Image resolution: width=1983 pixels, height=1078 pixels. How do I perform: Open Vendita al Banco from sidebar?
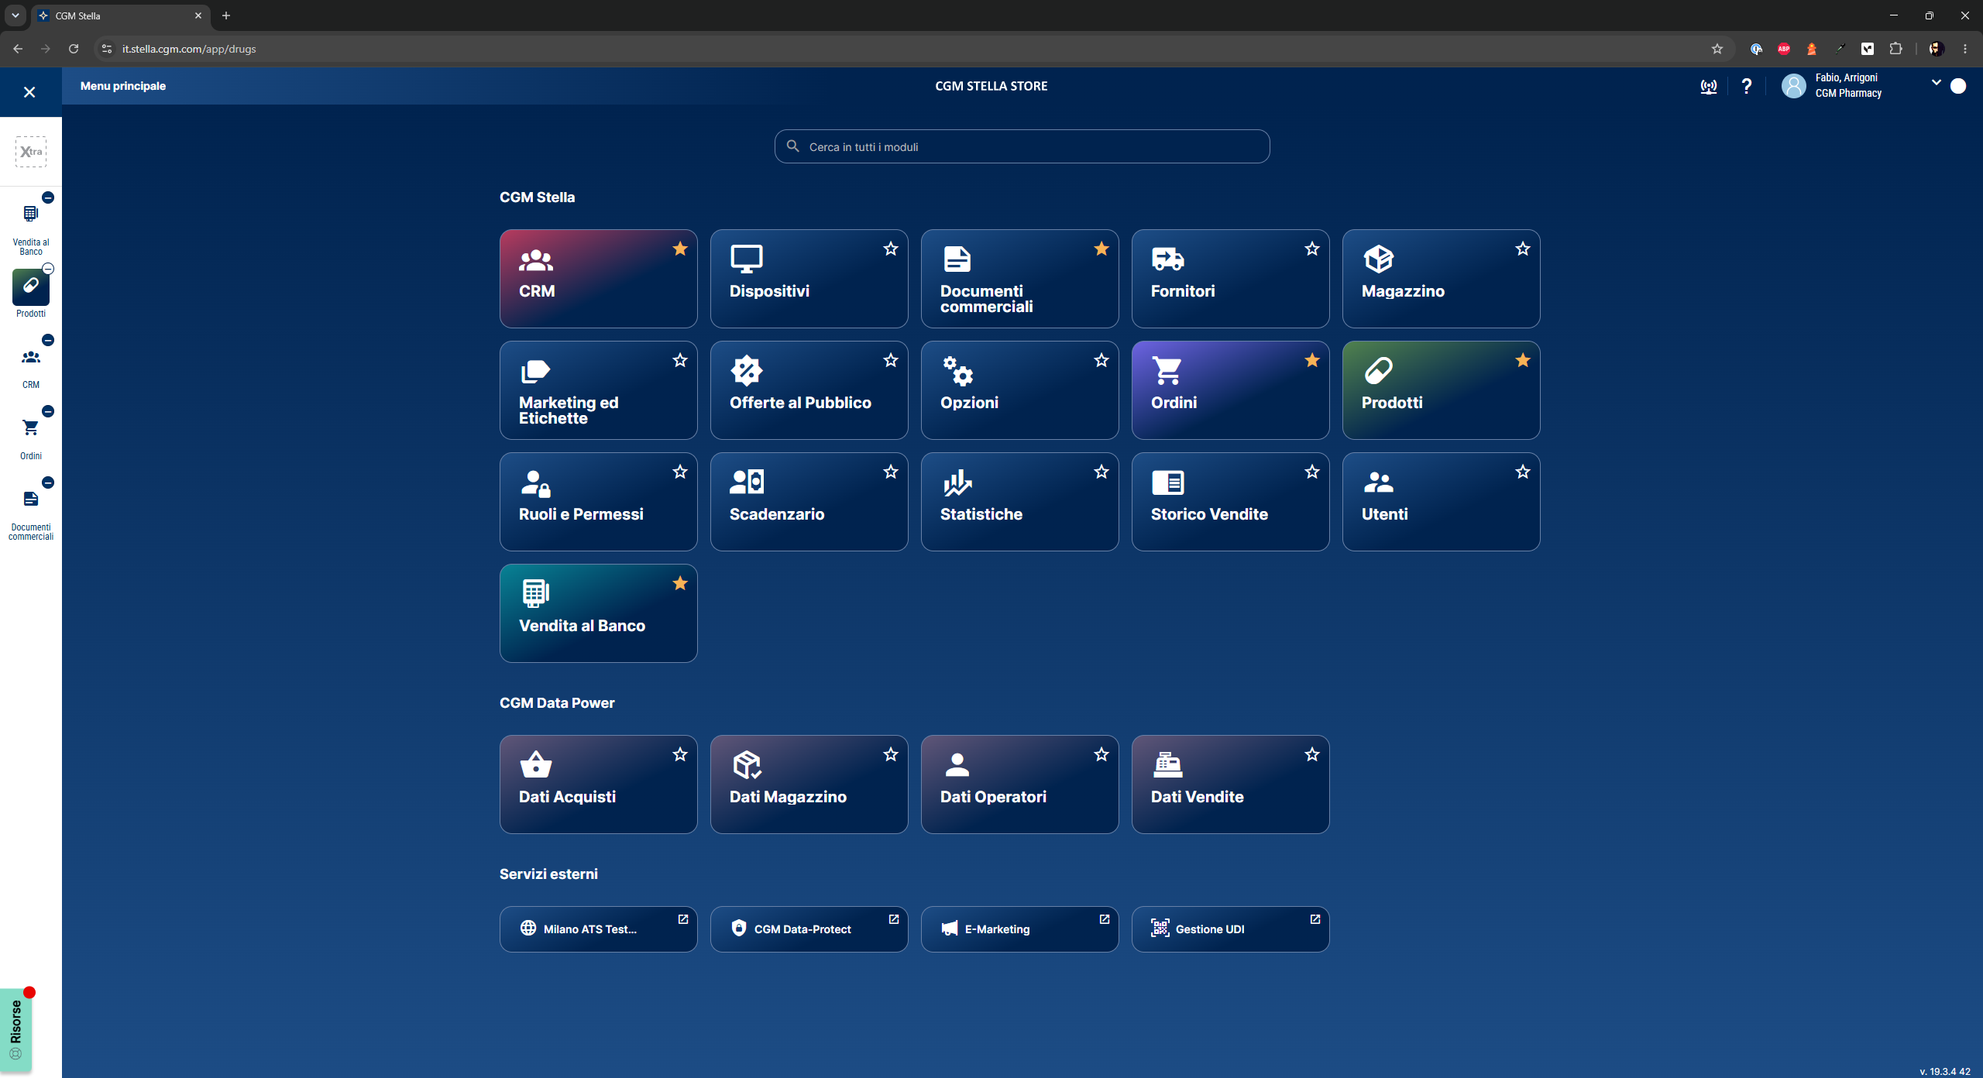click(x=31, y=226)
